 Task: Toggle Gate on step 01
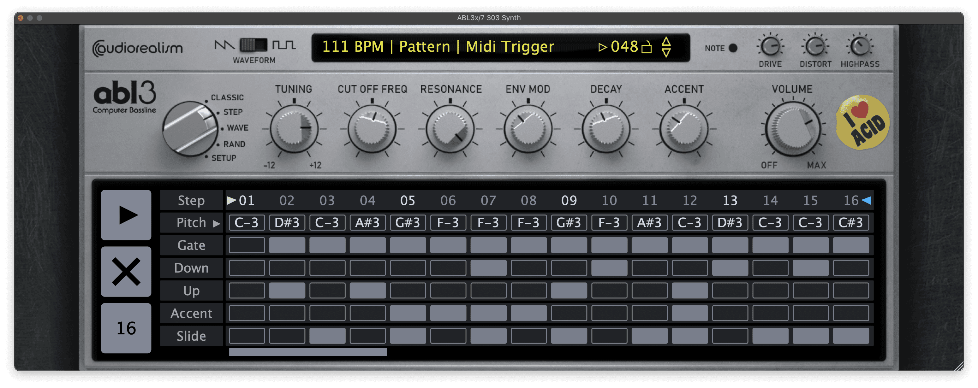(247, 245)
